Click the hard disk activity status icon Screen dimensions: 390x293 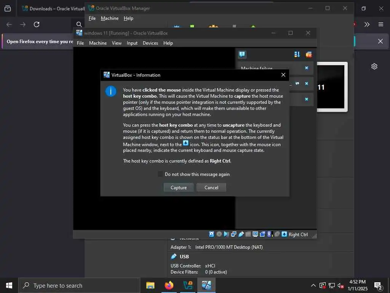[211, 234]
